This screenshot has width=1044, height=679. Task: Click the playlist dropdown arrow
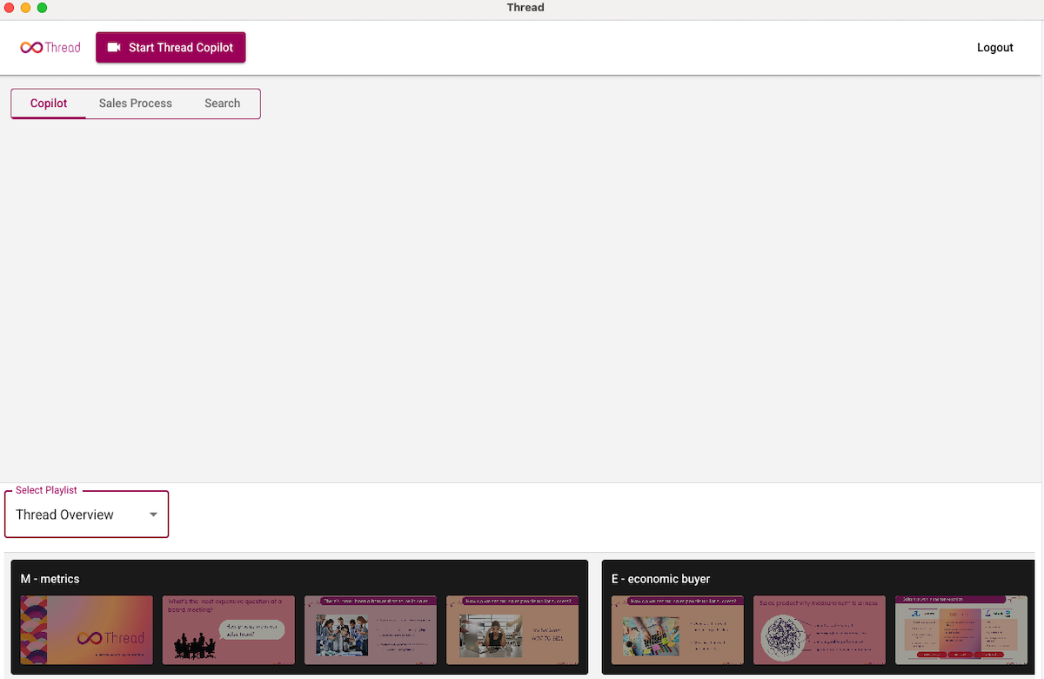tap(153, 514)
